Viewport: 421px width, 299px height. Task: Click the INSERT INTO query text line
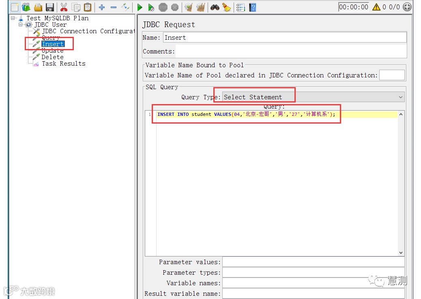246,114
